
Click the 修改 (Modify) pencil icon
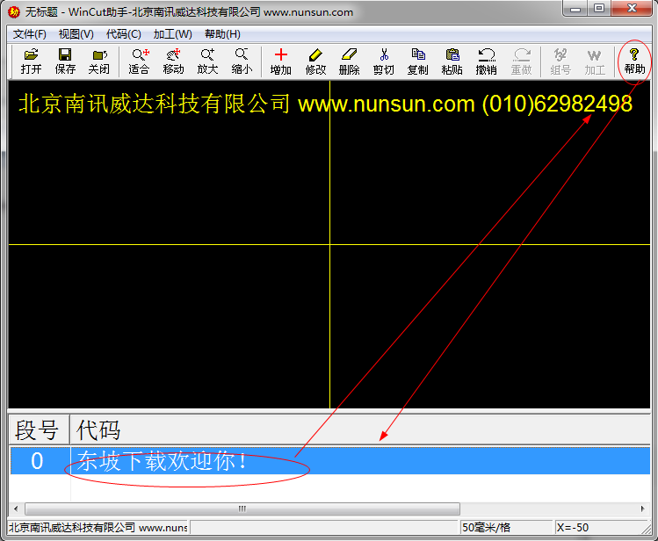point(315,61)
